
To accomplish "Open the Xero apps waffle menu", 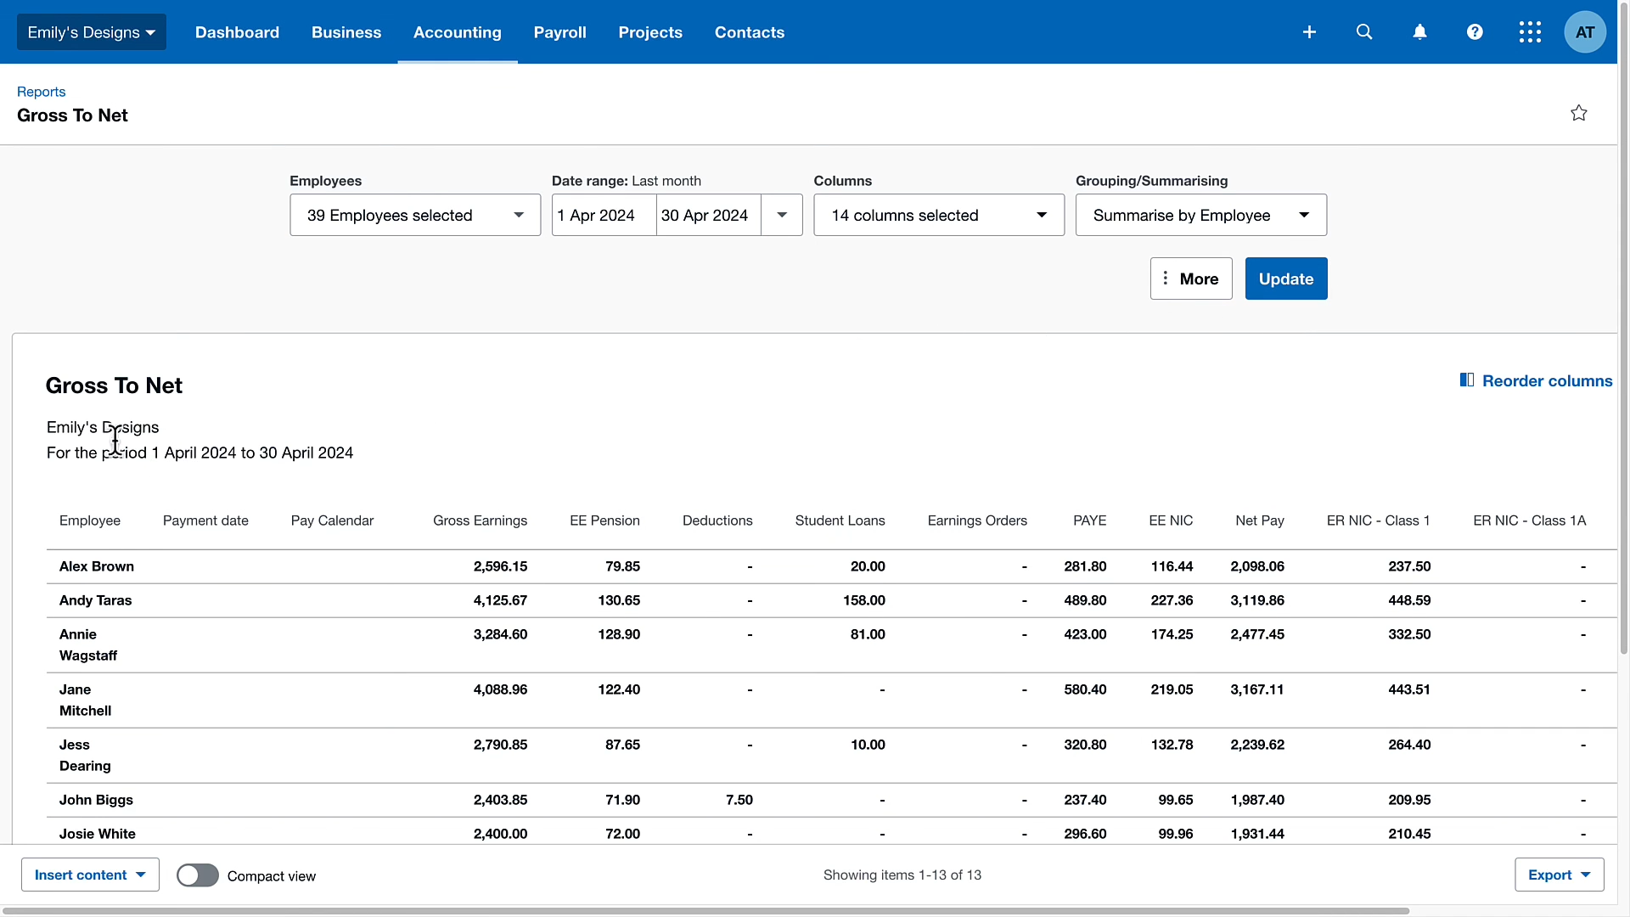I will (x=1530, y=31).
